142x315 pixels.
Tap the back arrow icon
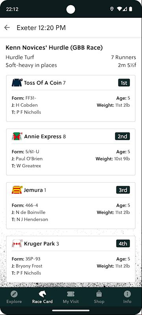coord(7,28)
